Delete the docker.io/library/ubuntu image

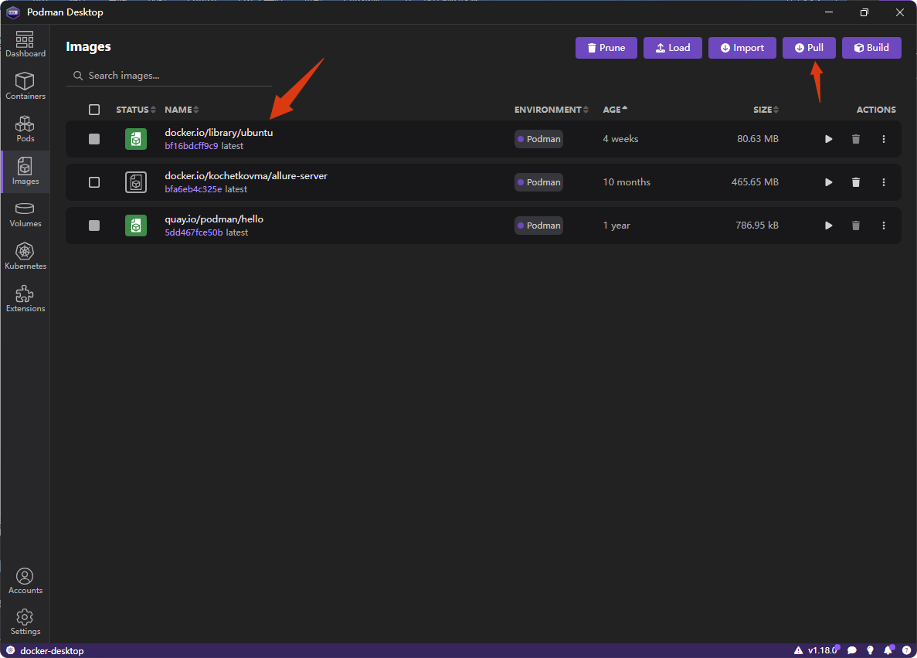(x=856, y=139)
